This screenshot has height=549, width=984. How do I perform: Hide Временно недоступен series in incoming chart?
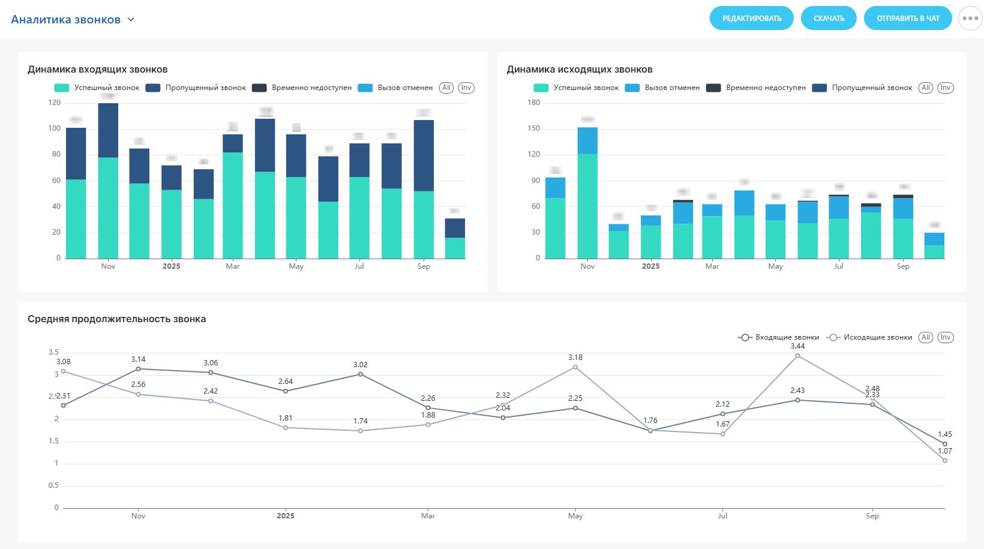tap(302, 88)
